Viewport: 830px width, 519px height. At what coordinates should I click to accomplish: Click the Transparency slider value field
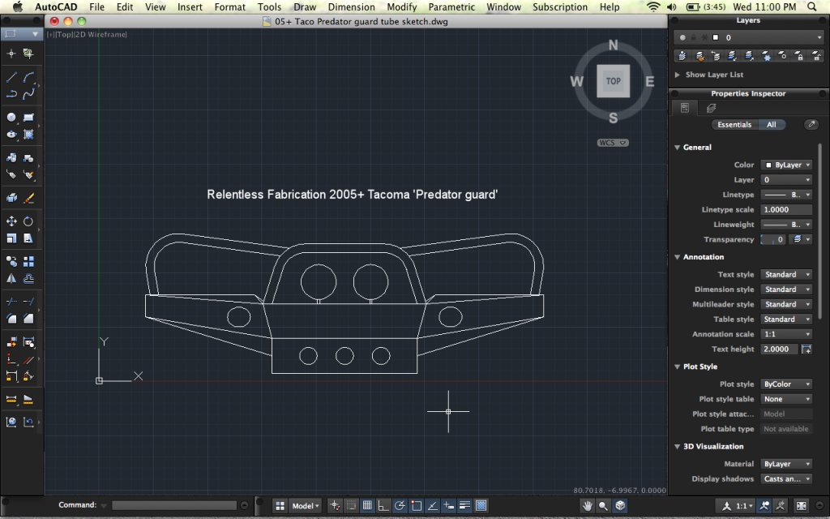click(x=772, y=239)
